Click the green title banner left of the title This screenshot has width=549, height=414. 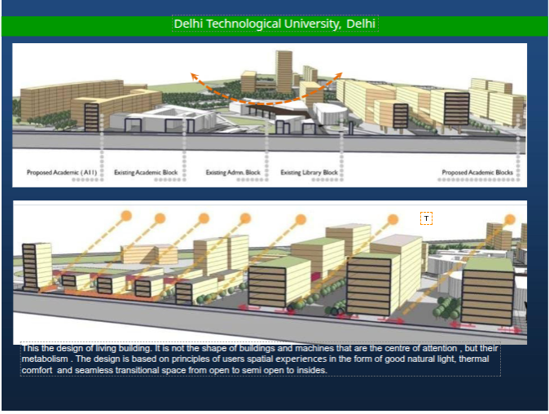click(81, 25)
